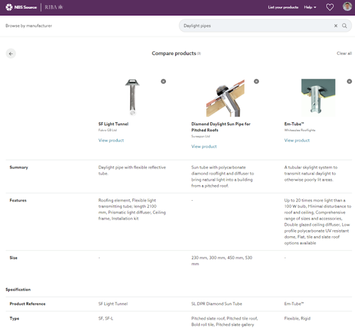Click the 'SF, SF-L' type value
Viewport: 355px width, 328px height.
pyautogui.click(x=106, y=319)
